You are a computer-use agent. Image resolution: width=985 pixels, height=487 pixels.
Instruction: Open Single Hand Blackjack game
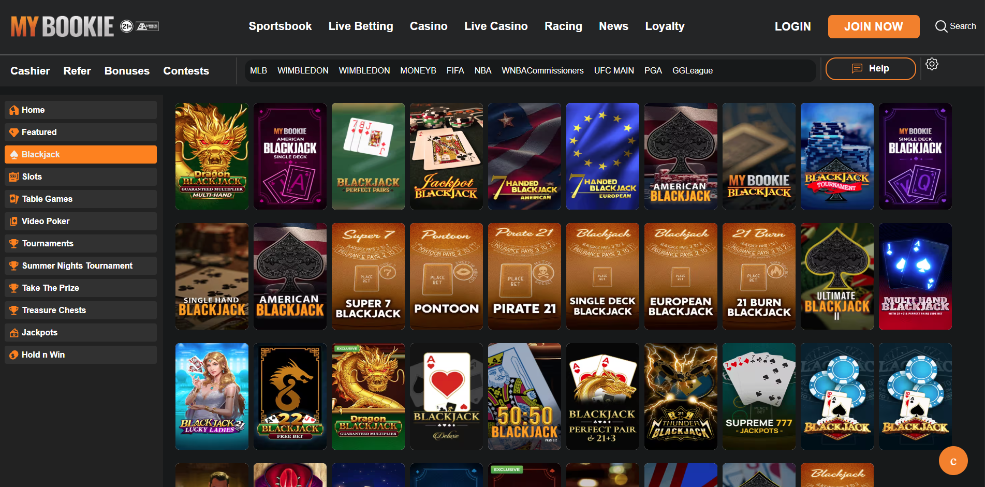[x=212, y=276]
